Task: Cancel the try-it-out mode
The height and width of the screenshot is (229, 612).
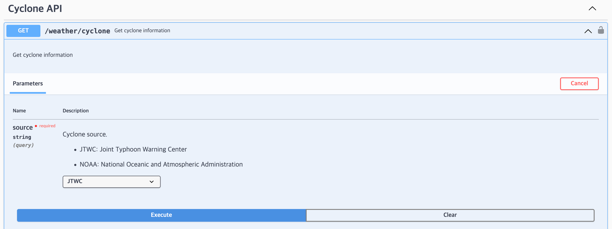Action: tap(579, 83)
